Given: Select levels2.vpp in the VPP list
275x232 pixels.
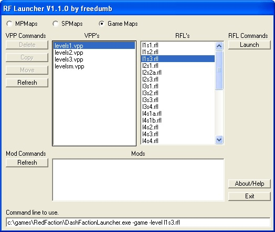Looking at the screenshot, I should [x=94, y=53].
